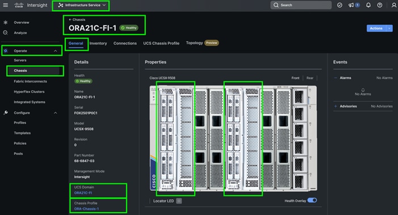Switch to the General tab
Screen dimensions: 398x215
coord(76,43)
